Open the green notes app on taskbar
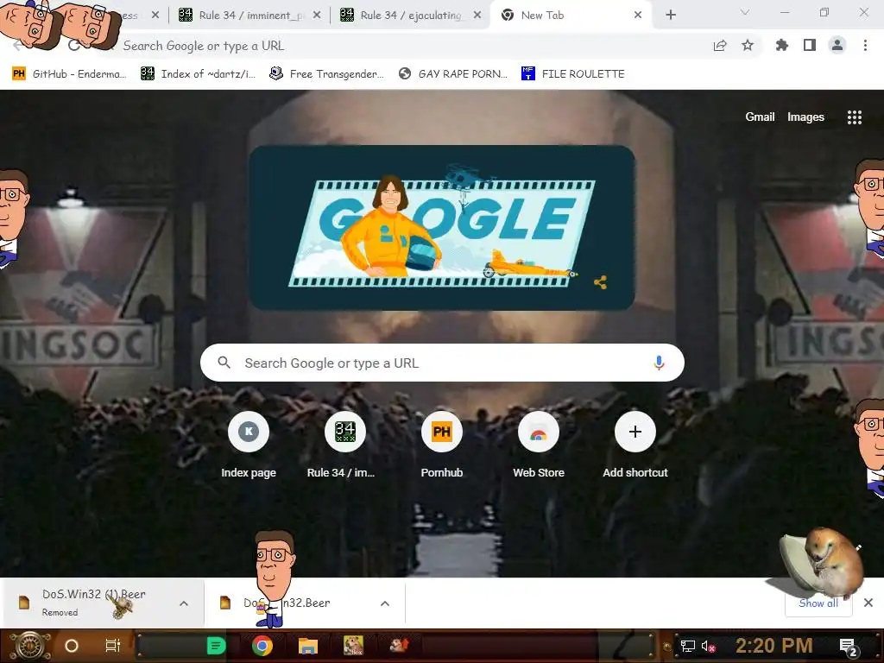Screen dimensions: 884x663 pyautogui.click(x=216, y=646)
